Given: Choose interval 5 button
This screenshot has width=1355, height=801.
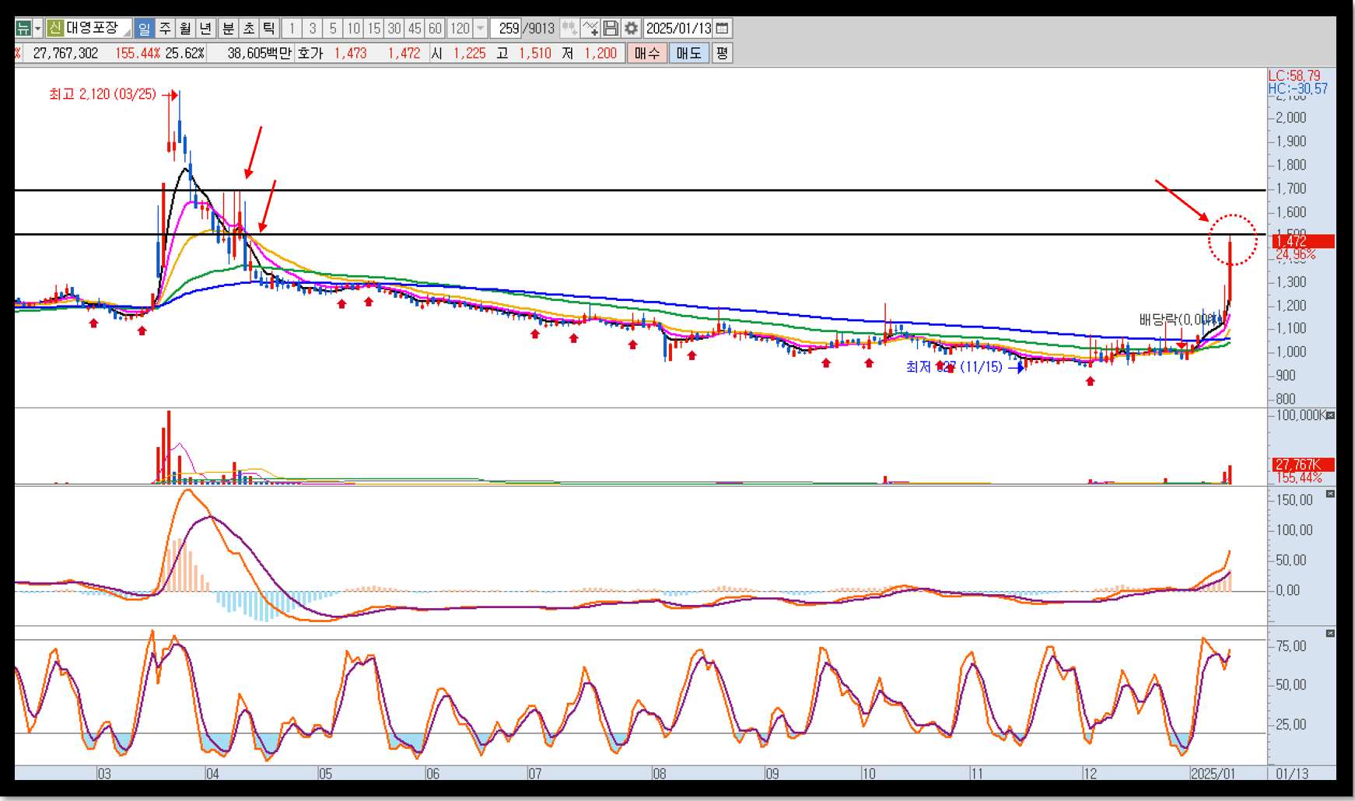Looking at the screenshot, I should 333,29.
